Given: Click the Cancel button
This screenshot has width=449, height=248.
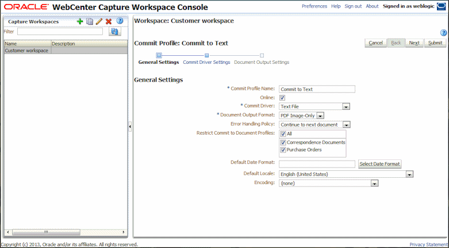Looking at the screenshot, I should [375, 43].
